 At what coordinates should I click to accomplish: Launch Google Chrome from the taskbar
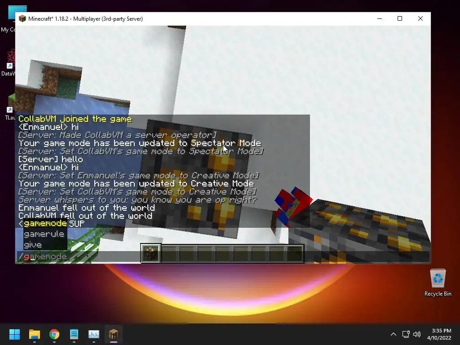tap(54, 334)
